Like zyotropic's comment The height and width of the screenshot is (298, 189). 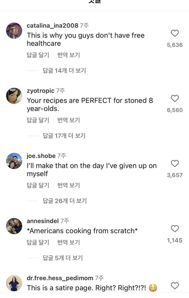(x=175, y=98)
